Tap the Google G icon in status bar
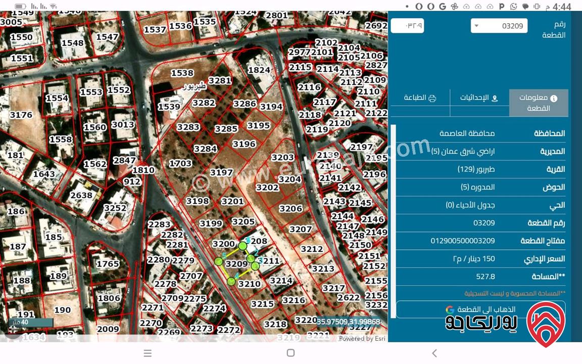This screenshot has width=582, height=364. (443, 7)
